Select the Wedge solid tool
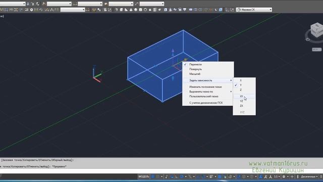Viewport: 323px width, 182px height. (126, 10)
